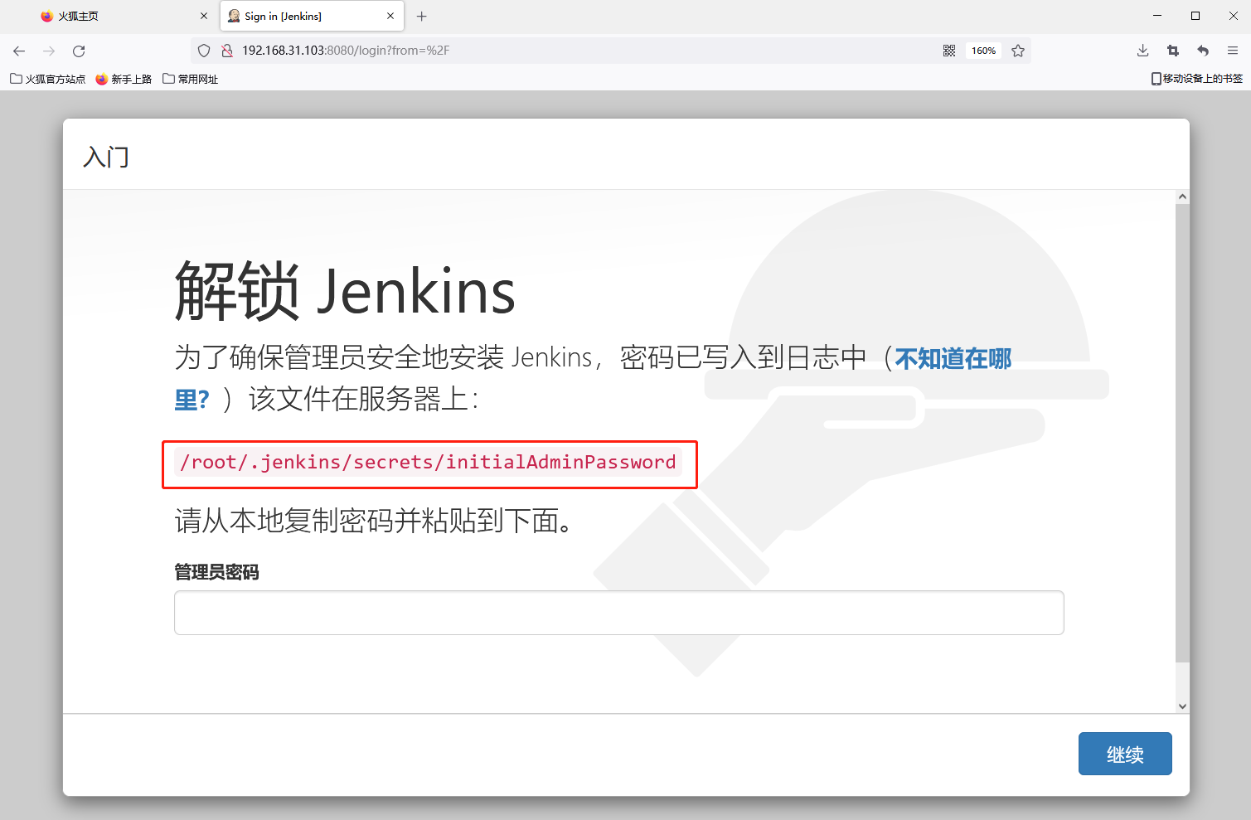Bookmark this page with the star icon
Image resolution: width=1251 pixels, height=820 pixels.
click(1018, 51)
